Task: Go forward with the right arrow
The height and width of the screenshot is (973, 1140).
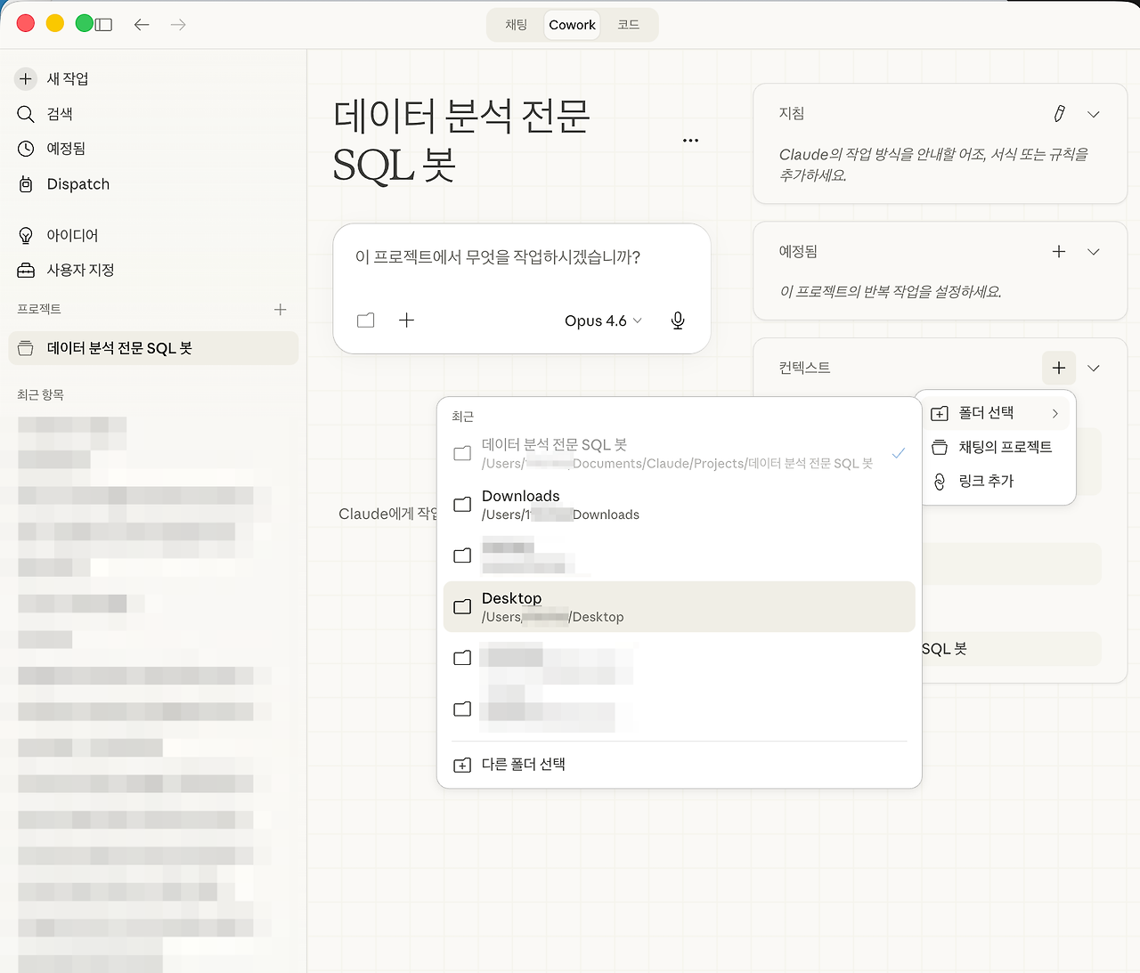Action: coord(178,25)
